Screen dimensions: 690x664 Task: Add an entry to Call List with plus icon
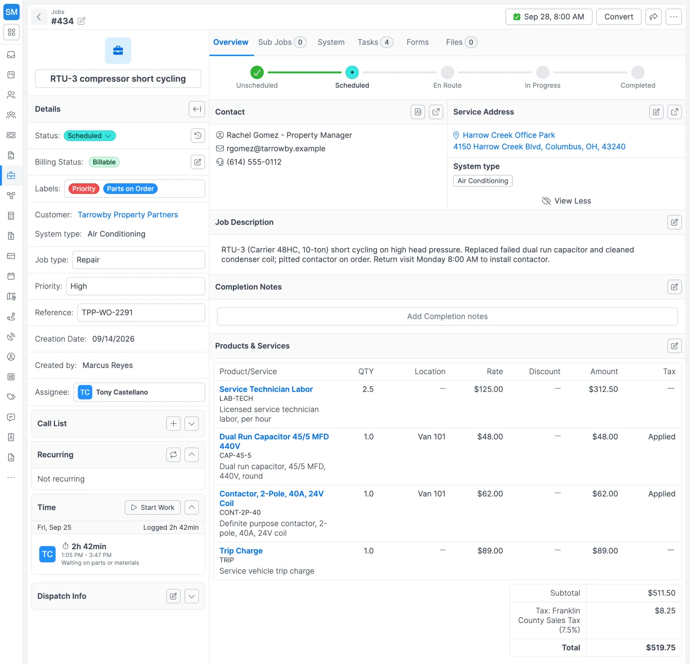click(x=173, y=424)
